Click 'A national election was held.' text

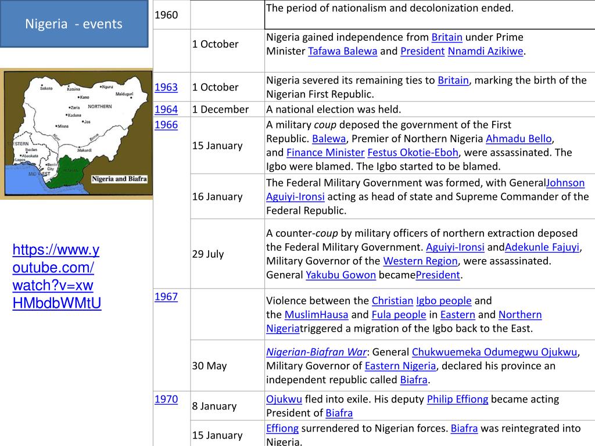[x=334, y=109]
